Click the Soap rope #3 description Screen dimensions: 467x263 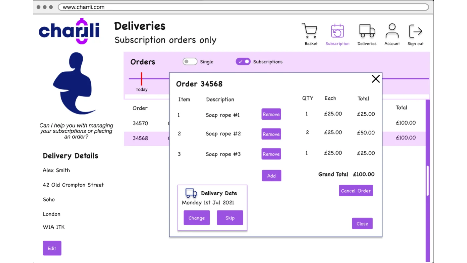coord(223,154)
